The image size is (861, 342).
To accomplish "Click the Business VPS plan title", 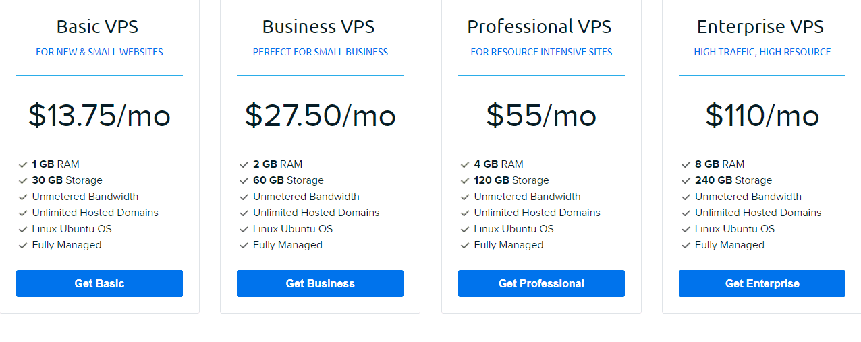I will click(318, 26).
